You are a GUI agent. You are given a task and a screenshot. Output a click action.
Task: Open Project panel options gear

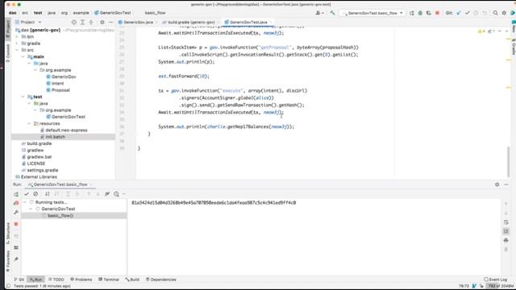point(102,22)
